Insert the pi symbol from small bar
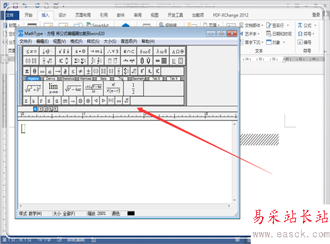This screenshot has height=244, width=330. [x=27, y=71]
